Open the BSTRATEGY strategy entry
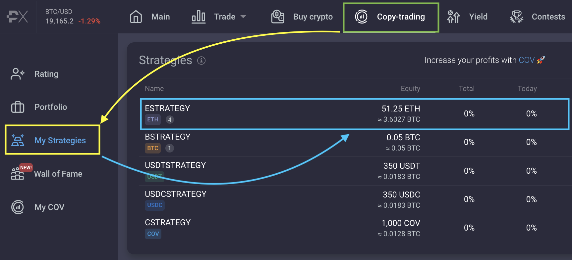The image size is (572, 260). tap(168, 137)
